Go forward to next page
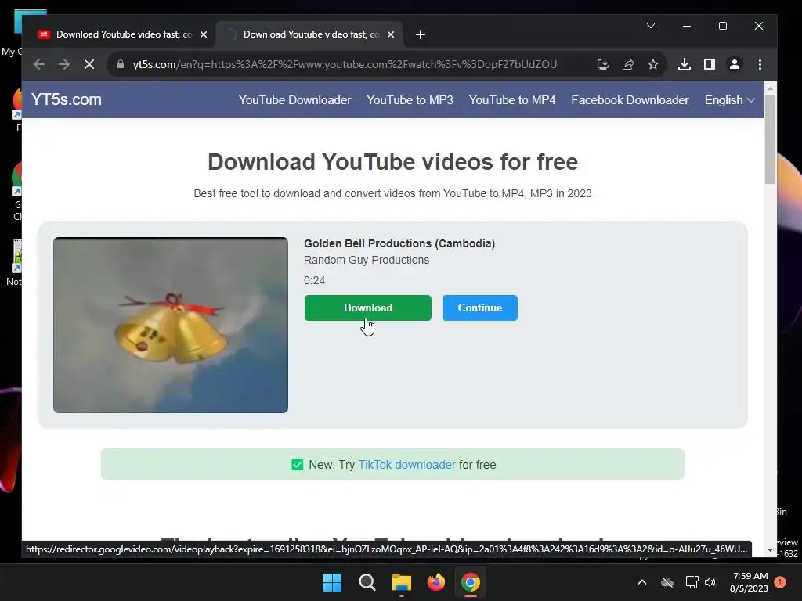This screenshot has width=802, height=601. (64, 64)
